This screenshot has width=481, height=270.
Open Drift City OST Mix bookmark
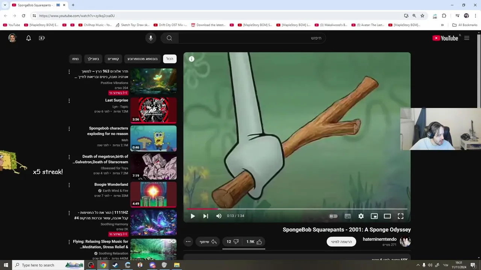coord(170,25)
